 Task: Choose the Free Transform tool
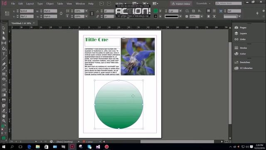click(x=4, y=90)
